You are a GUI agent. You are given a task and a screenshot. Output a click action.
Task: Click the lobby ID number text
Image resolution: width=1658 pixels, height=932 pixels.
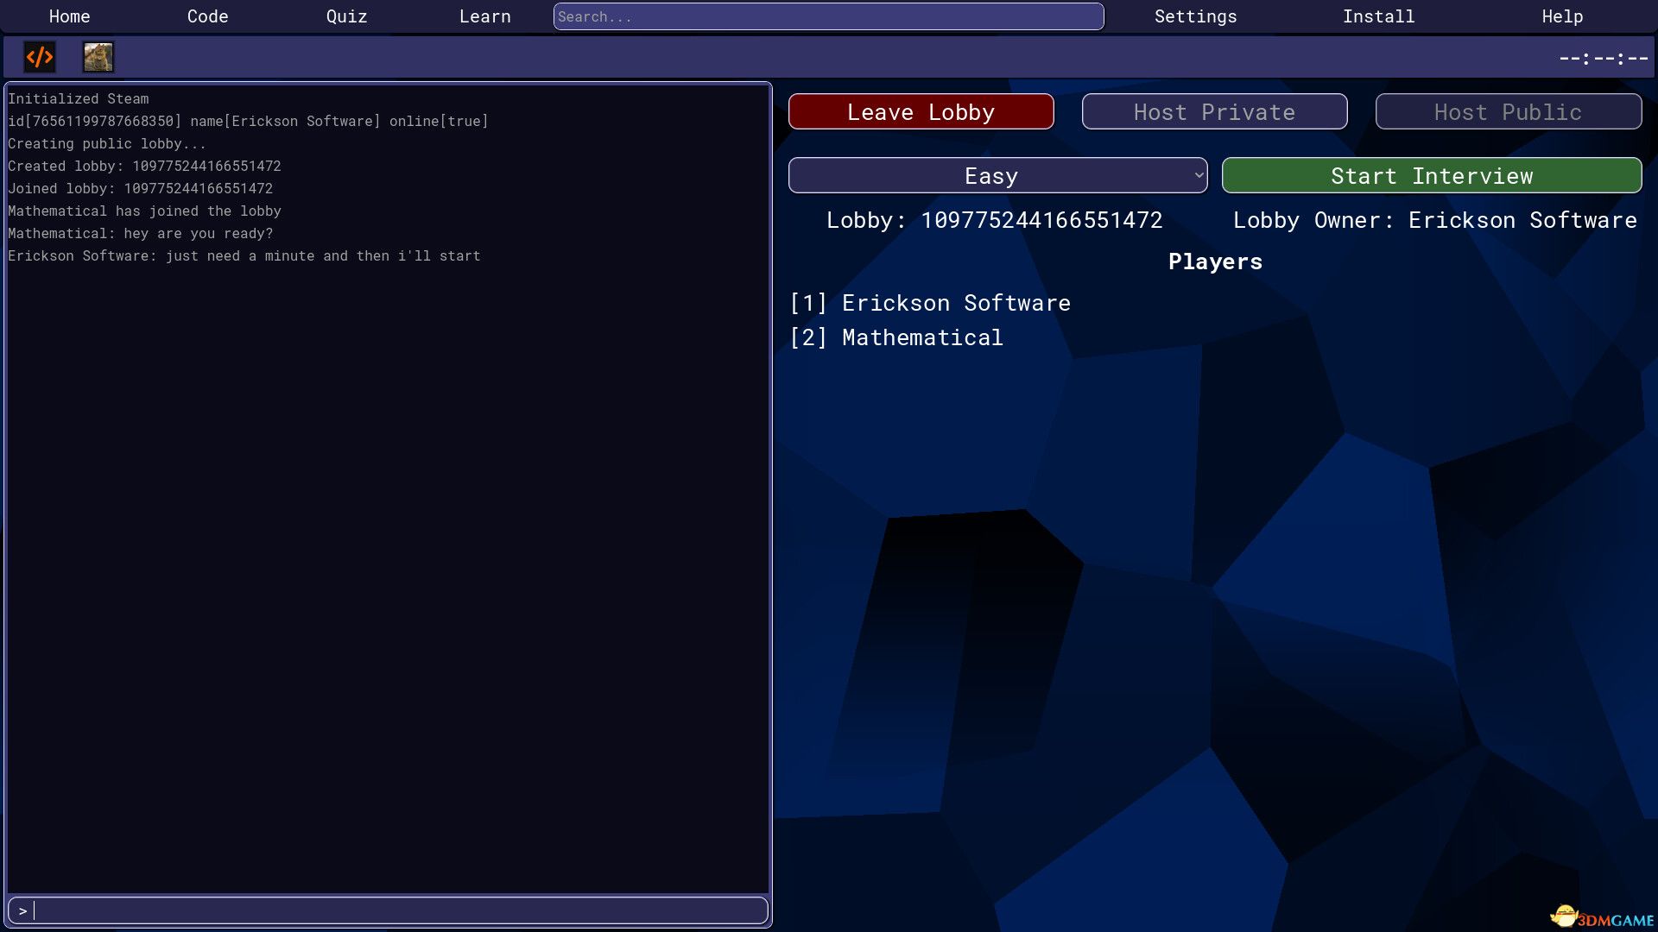coord(1041,220)
